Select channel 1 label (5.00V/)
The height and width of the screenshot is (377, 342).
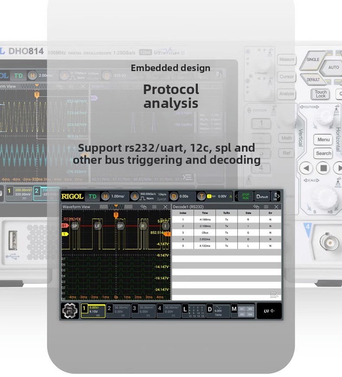click(93, 311)
